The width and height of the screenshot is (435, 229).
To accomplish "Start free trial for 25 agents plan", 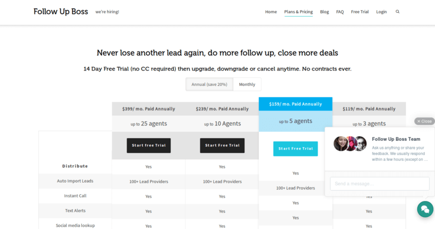I will click(148, 145).
